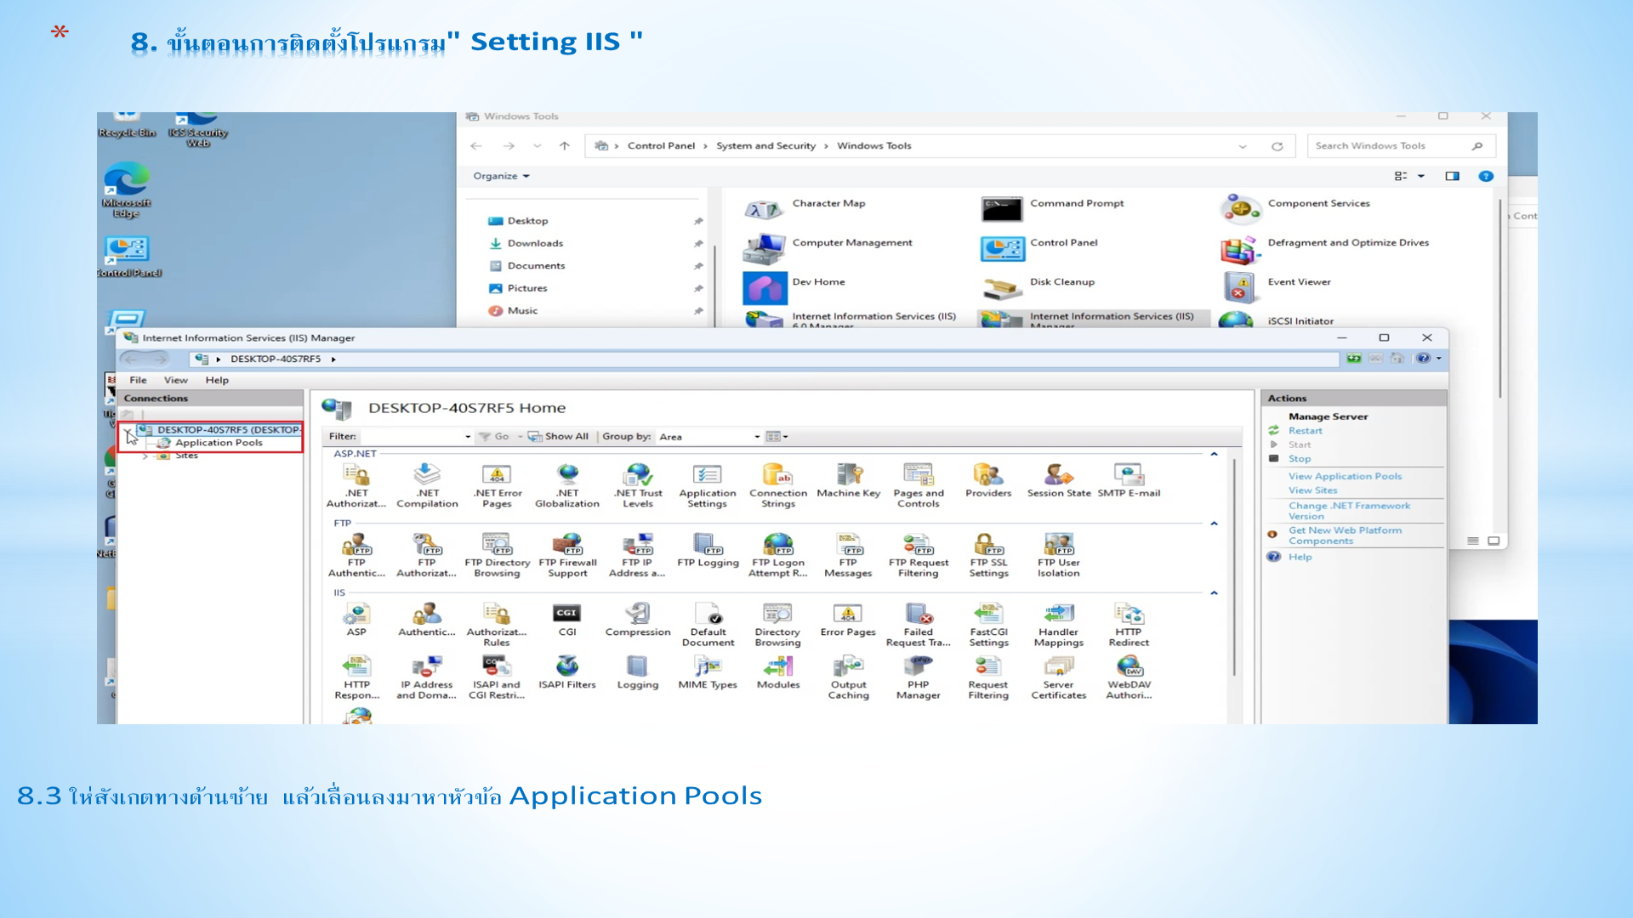
Task: Open the Modules feature
Action: (778, 672)
